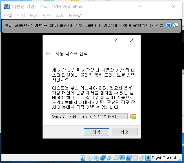The width and height of the screenshot is (184, 163).
Task: Click the recording status icon
Action: click(x=128, y=158)
